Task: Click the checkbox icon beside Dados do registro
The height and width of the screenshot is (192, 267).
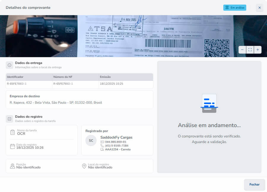Action: (9, 119)
